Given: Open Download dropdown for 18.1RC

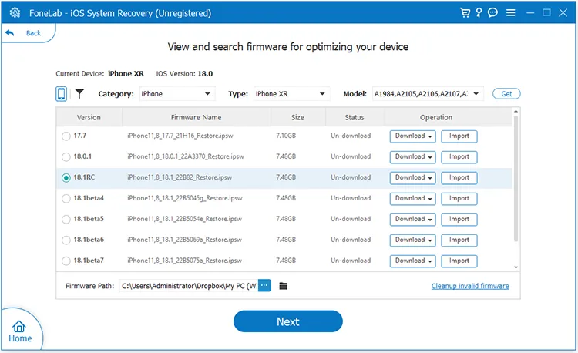Looking at the screenshot, I should point(413,177).
